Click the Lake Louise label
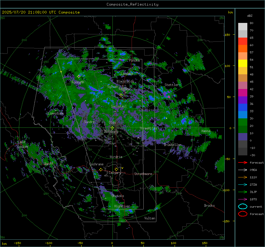 [x=23, y=144]
